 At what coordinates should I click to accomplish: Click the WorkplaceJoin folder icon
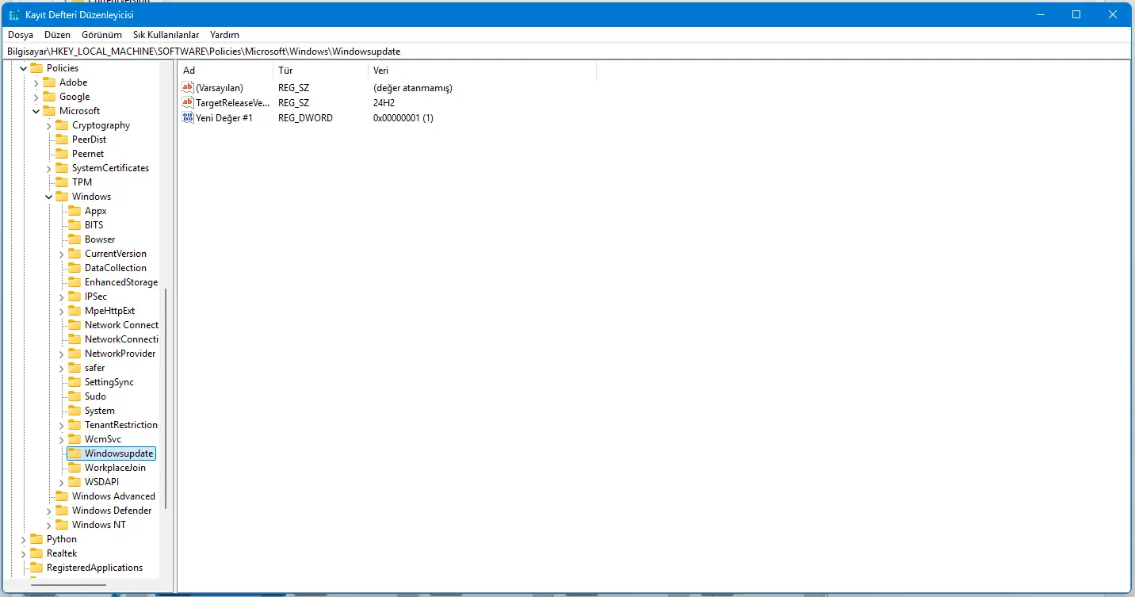click(75, 468)
